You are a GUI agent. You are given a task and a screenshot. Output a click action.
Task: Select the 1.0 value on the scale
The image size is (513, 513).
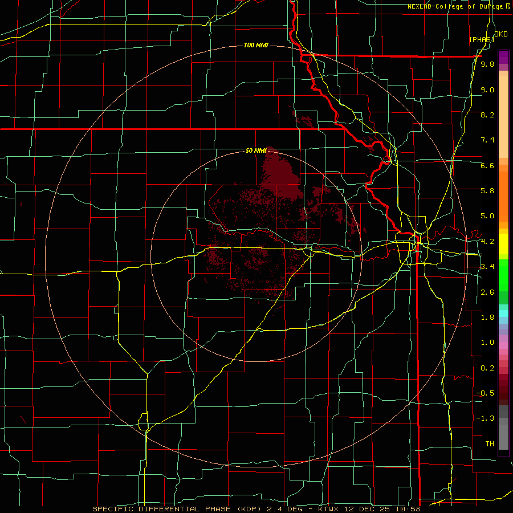point(487,343)
